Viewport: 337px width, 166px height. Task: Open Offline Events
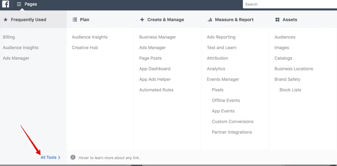coord(226,100)
